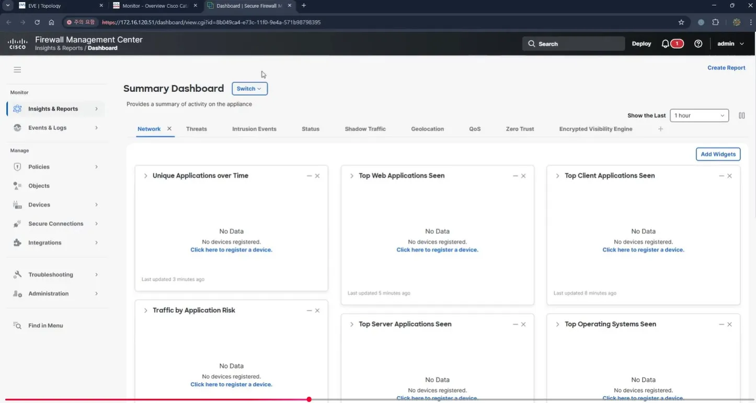Open the Insights & Reports menu
This screenshot has width=756, height=403.
[x=55, y=109]
